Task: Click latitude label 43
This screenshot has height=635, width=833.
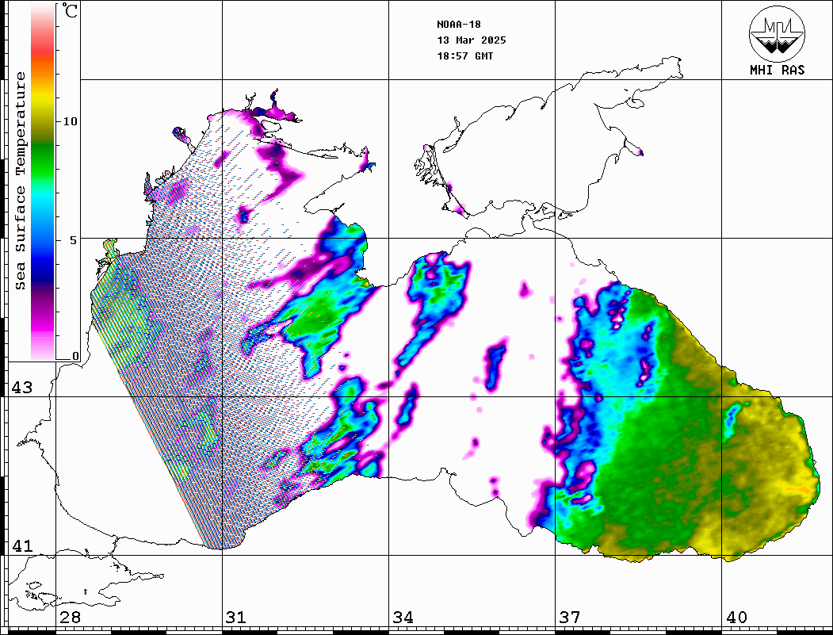Action: [21, 388]
